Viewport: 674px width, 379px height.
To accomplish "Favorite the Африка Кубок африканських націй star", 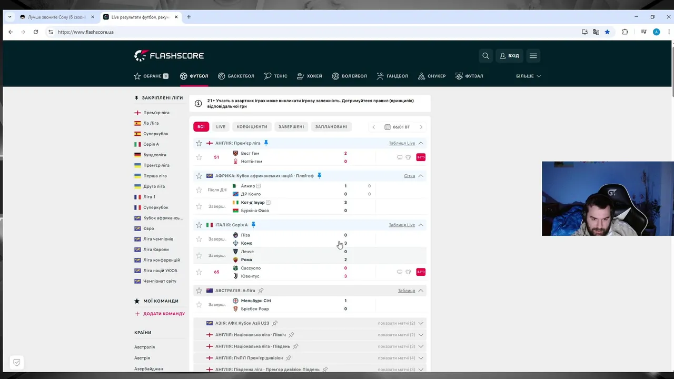I will [x=199, y=176].
